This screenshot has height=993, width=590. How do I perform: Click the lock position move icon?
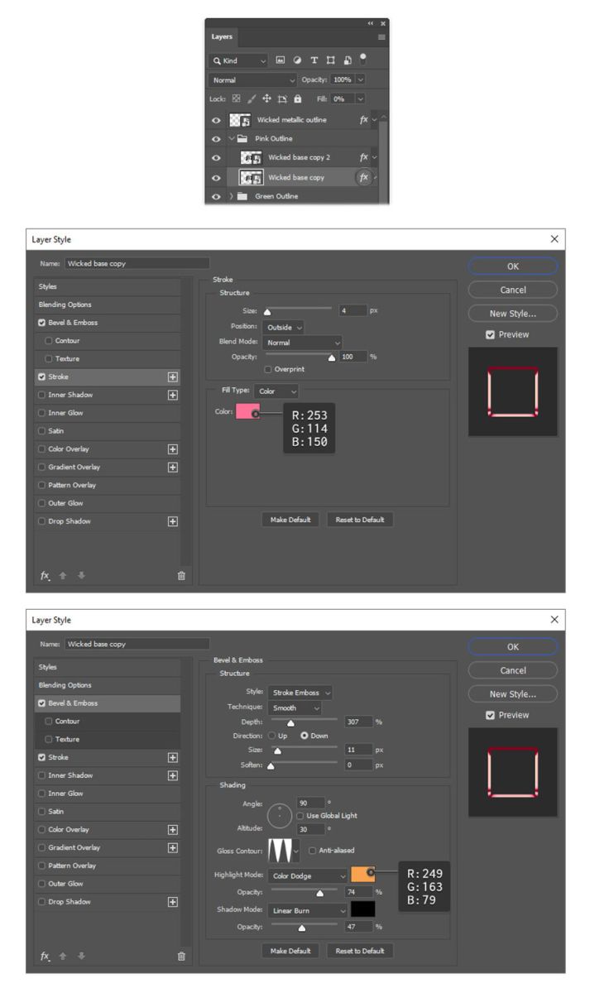point(266,98)
